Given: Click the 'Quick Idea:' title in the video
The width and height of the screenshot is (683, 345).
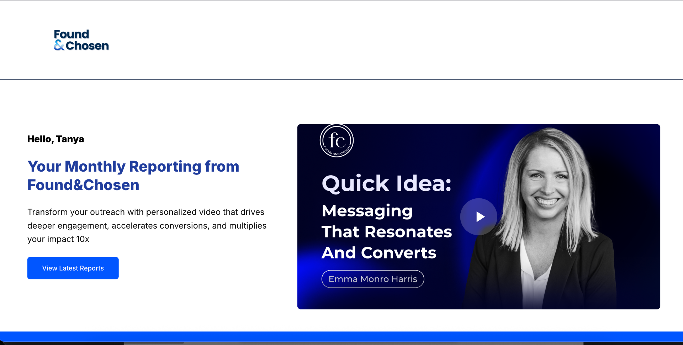Looking at the screenshot, I should coord(387,183).
